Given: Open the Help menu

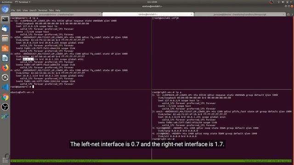Looking at the screenshot, I should [58, 10].
